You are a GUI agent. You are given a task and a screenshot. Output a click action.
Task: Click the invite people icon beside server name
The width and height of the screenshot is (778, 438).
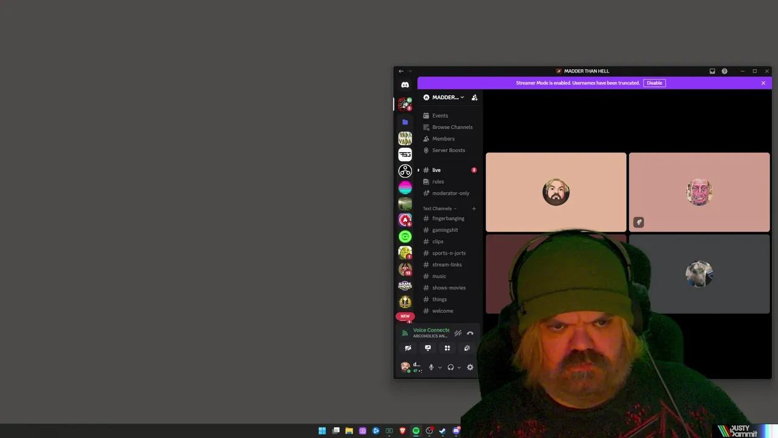coord(475,97)
